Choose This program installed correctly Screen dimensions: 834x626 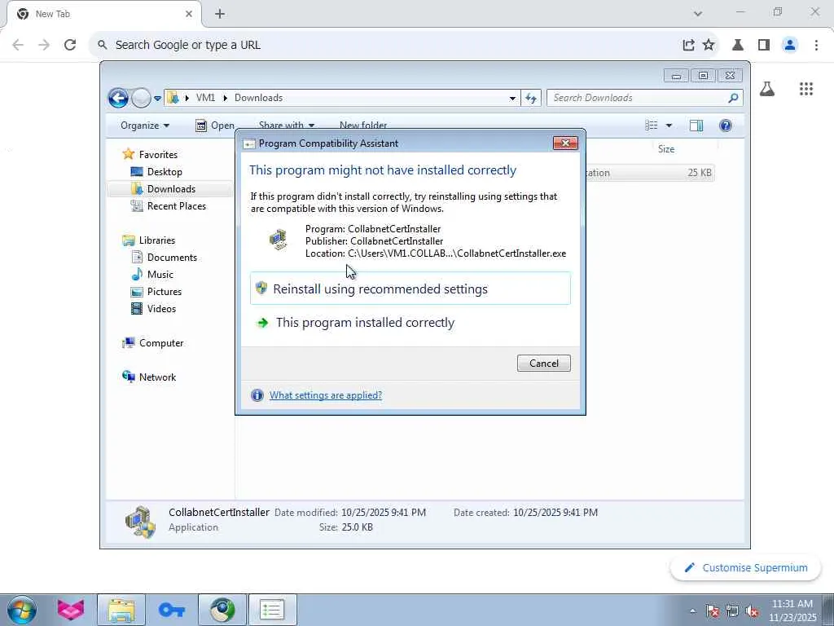410,323
